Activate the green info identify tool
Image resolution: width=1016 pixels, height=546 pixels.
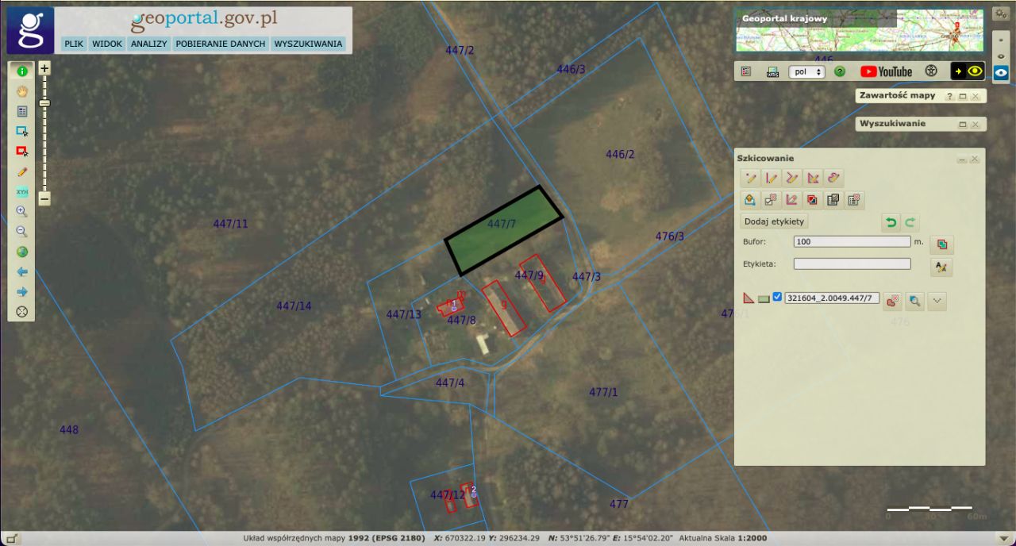22,71
